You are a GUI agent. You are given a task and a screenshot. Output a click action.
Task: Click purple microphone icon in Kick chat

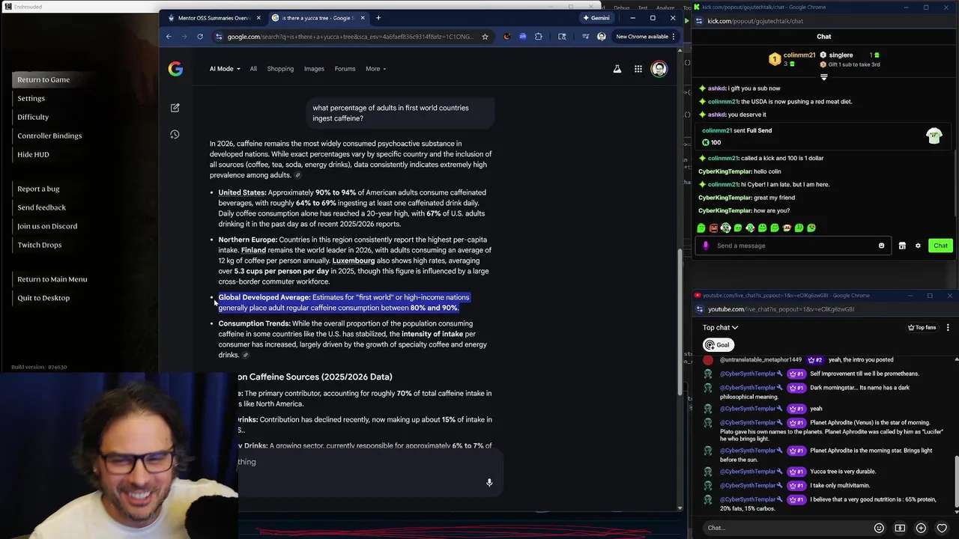[705, 246]
